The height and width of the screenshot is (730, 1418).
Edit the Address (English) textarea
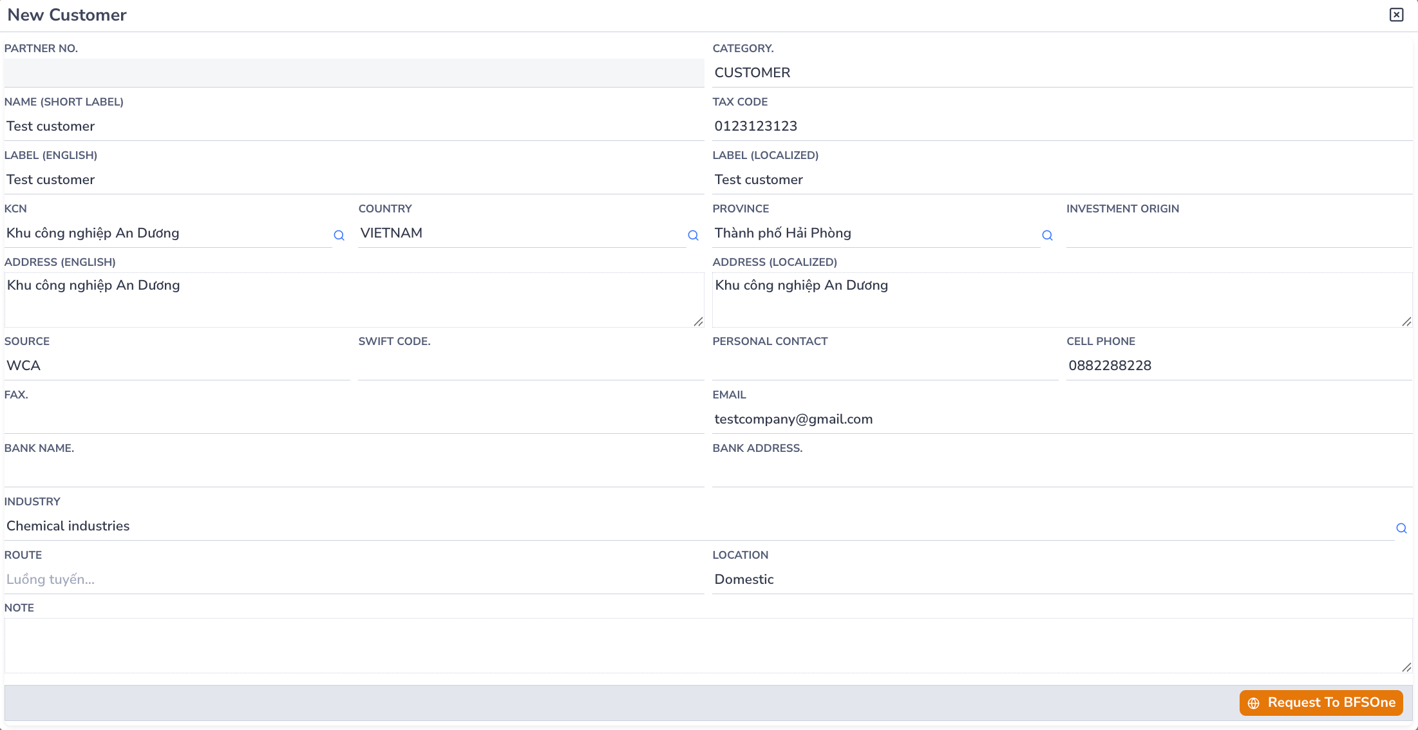click(x=354, y=300)
